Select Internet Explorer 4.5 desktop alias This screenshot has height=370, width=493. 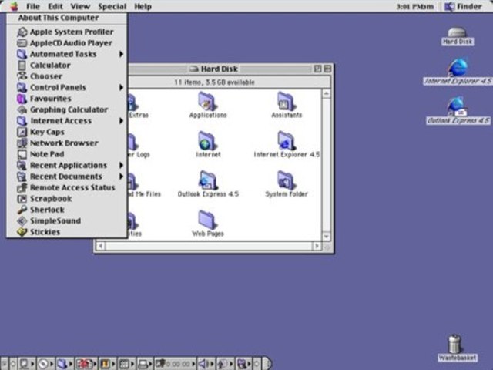[x=457, y=72]
